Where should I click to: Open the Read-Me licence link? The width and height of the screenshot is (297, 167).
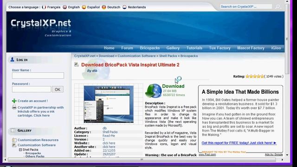(109, 136)
